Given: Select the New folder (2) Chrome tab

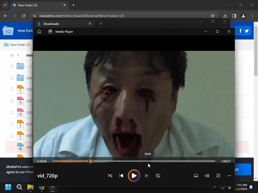Looking at the screenshot, I should coord(39,5).
